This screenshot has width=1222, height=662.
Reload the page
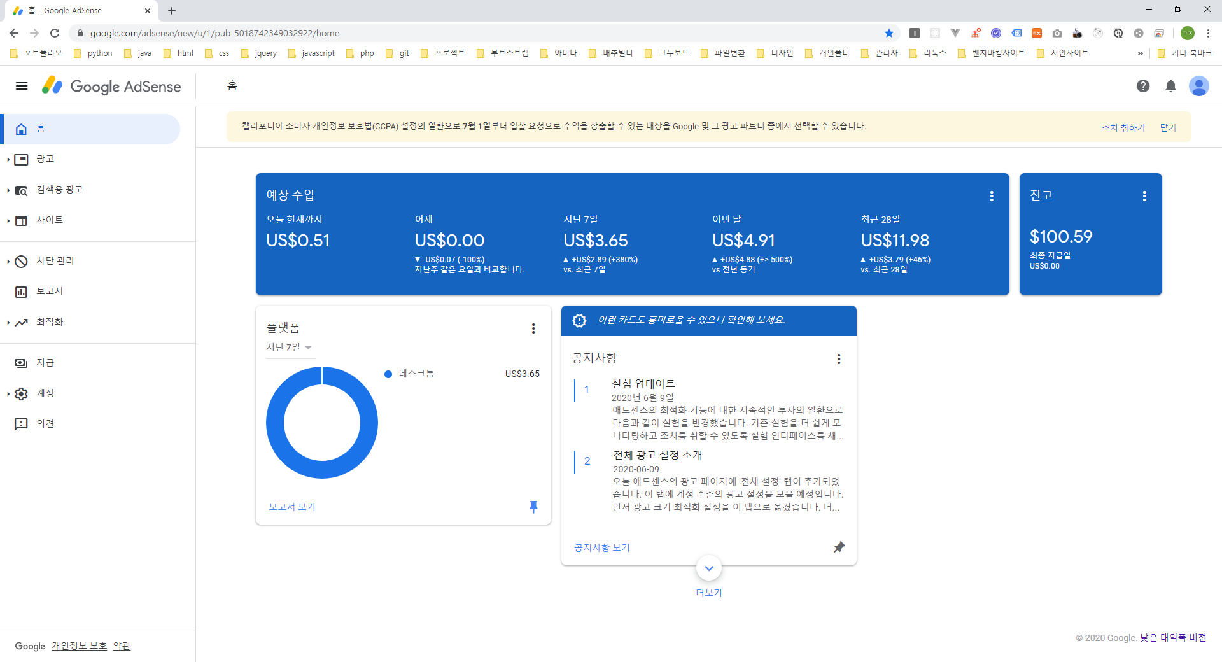pos(55,33)
